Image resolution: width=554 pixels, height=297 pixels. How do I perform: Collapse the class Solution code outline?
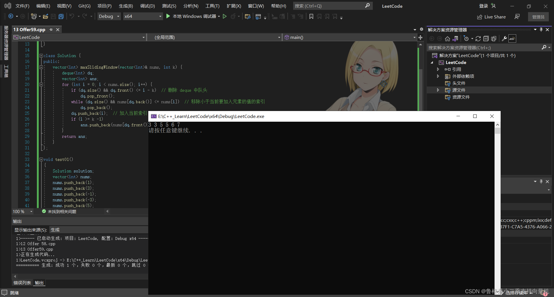41,56
